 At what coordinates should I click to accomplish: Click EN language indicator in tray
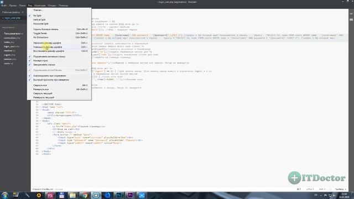click(316, 195)
